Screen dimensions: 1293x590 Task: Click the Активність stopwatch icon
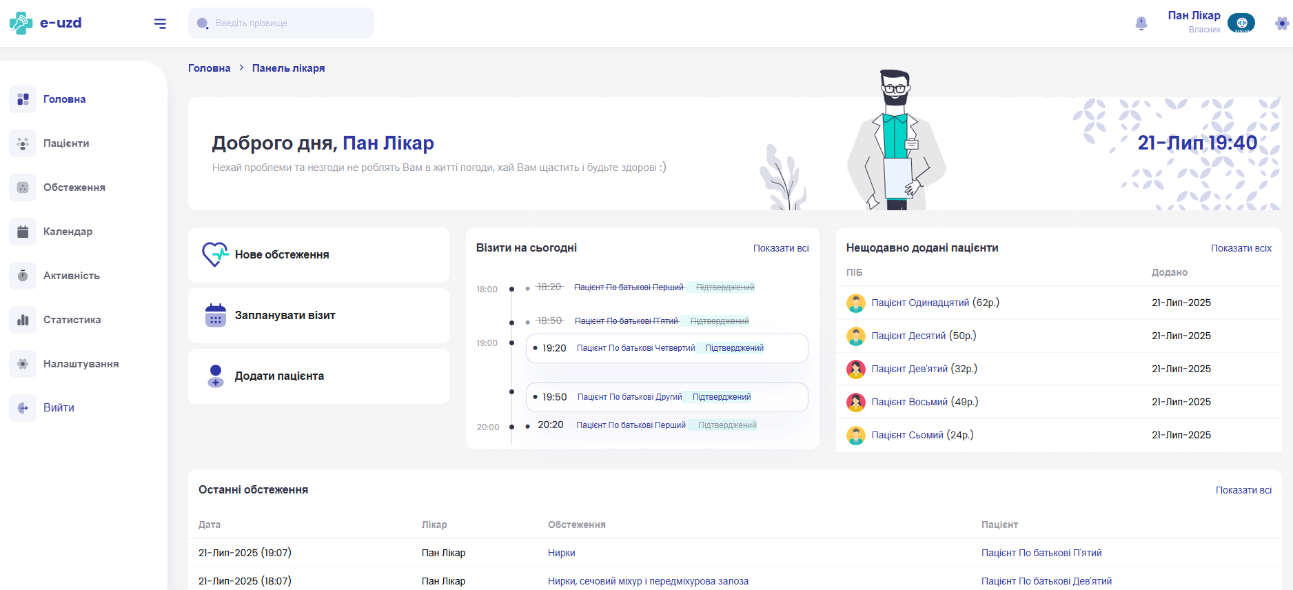tap(23, 276)
